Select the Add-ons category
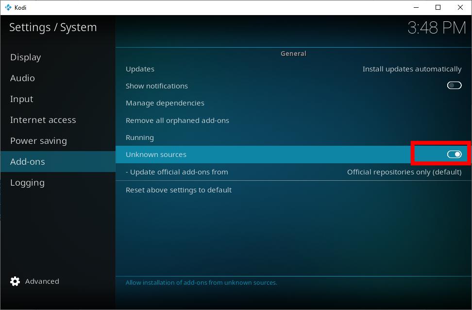472x310 pixels. coord(58,161)
